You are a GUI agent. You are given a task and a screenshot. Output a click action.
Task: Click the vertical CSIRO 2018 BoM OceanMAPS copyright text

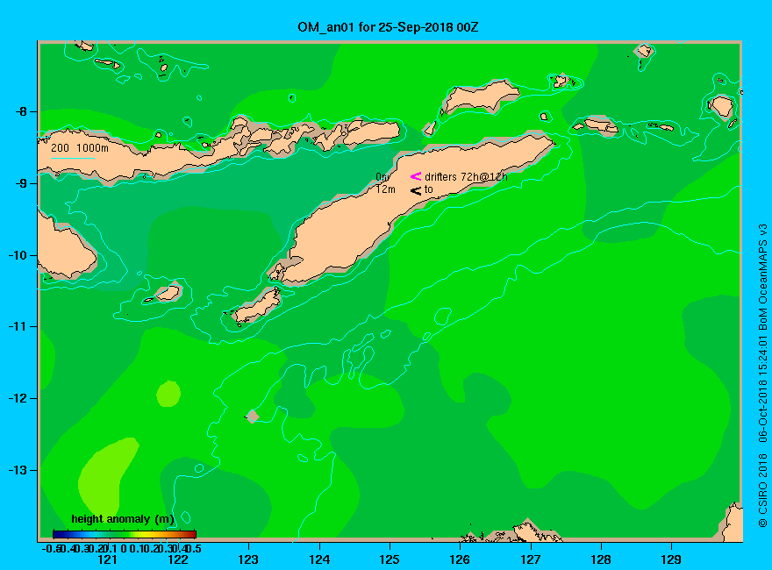click(x=762, y=375)
